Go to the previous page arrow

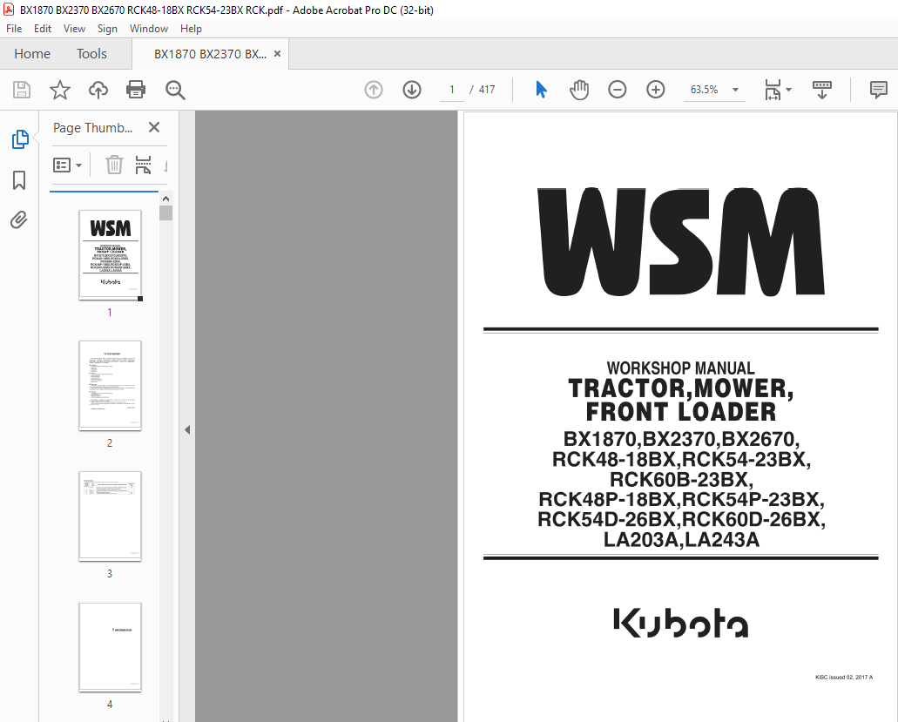(374, 90)
